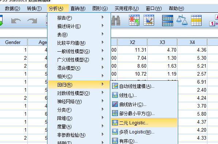Click the curve estimation red line icon

(115, 104)
